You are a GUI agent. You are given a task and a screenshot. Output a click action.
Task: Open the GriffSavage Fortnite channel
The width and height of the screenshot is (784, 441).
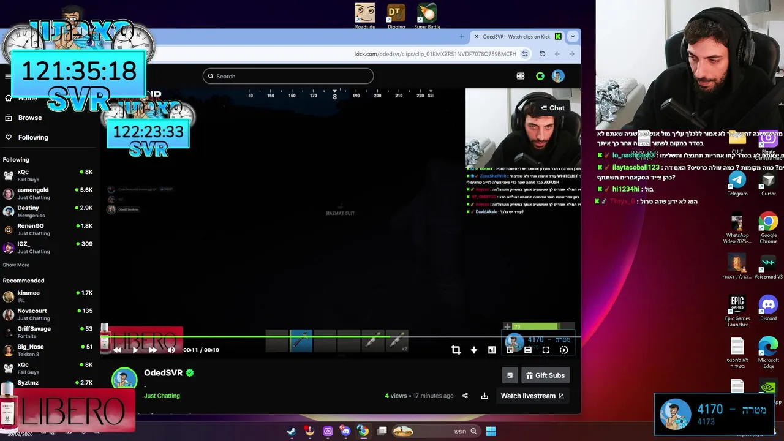(x=48, y=332)
